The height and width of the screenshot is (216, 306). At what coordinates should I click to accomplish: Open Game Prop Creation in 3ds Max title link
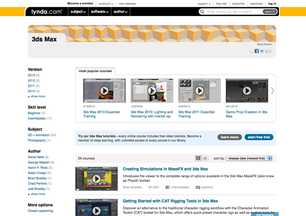point(247,114)
